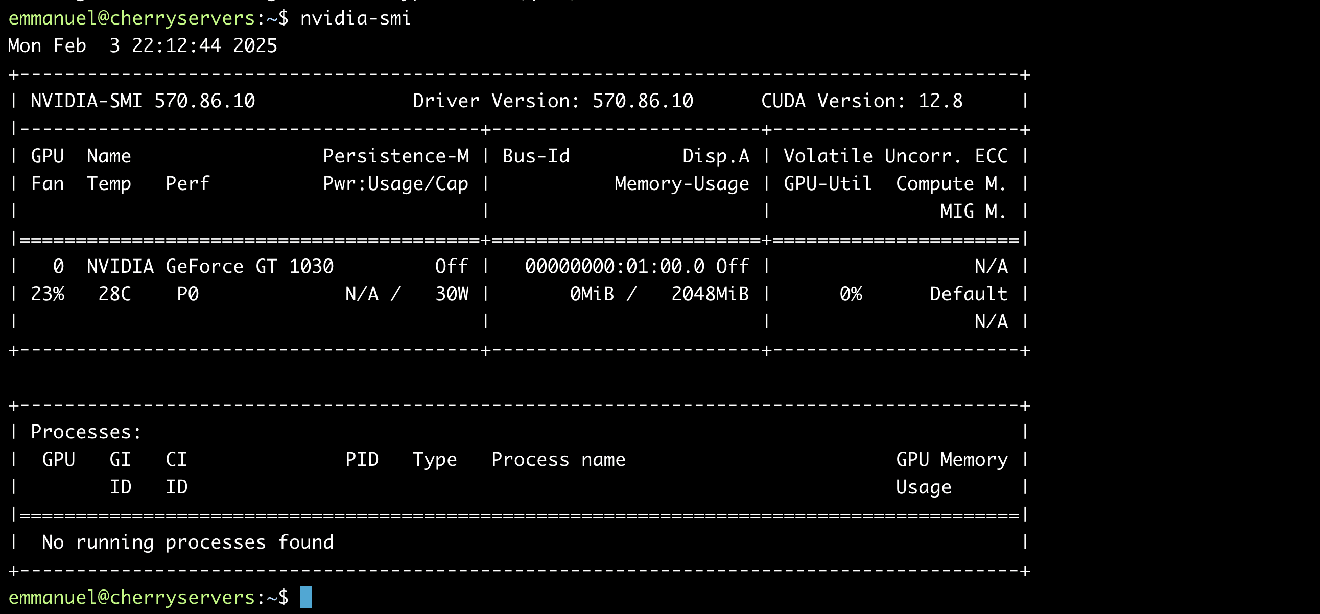Click the GPU name NVIDIA GeForce GT 1030
The width and height of the screenshot is (1320, 614).
point(210,266)
